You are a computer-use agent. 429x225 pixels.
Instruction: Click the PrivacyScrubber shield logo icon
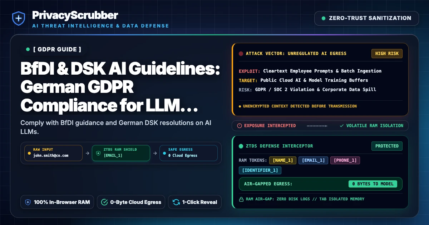coord(18,18)
